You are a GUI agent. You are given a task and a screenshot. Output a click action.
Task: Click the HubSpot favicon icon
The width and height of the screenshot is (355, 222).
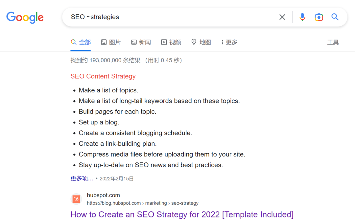click(76, 199)
